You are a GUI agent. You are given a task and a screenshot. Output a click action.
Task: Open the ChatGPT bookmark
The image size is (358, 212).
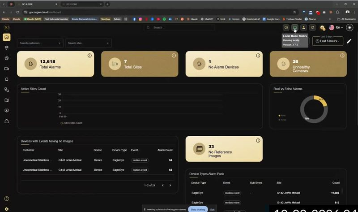point(207,19)
